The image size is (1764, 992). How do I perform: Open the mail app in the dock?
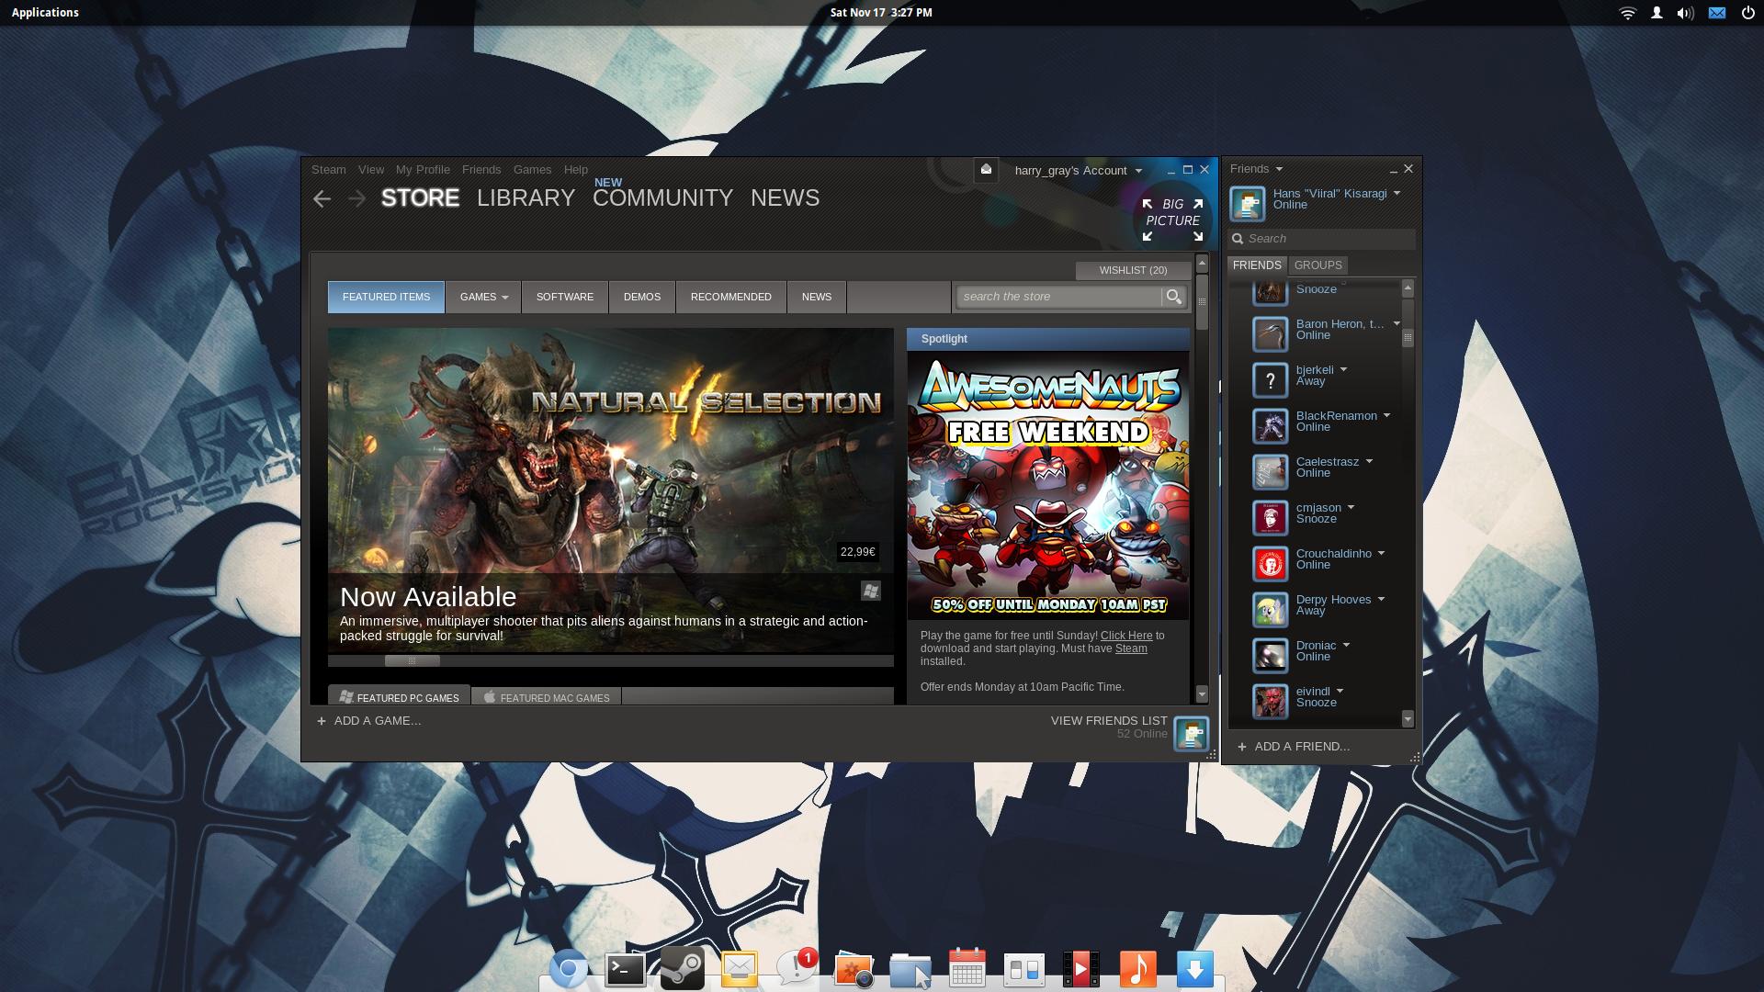pyautogui.click(x=739, y=969)
